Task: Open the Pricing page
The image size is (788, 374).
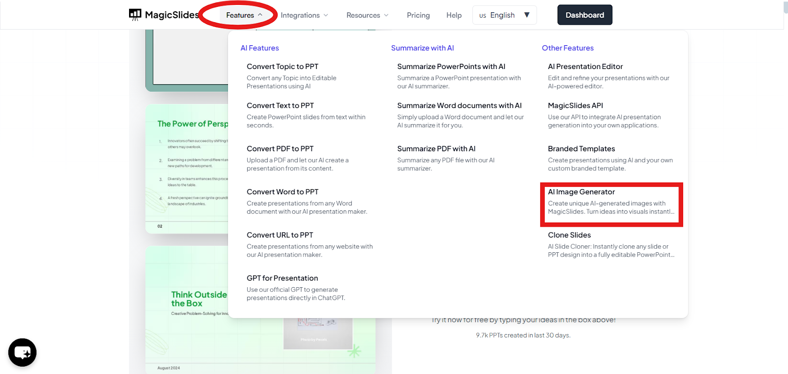Action: (x=418, y=15)
